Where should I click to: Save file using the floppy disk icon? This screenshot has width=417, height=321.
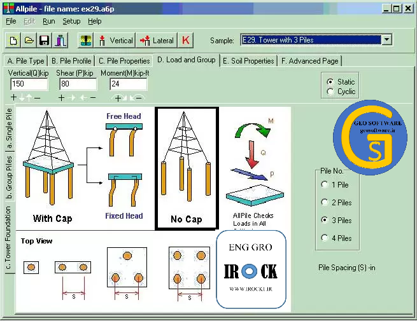(x=45, y=41)
